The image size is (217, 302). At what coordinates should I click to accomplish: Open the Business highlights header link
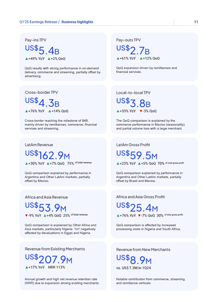(77, 22)
